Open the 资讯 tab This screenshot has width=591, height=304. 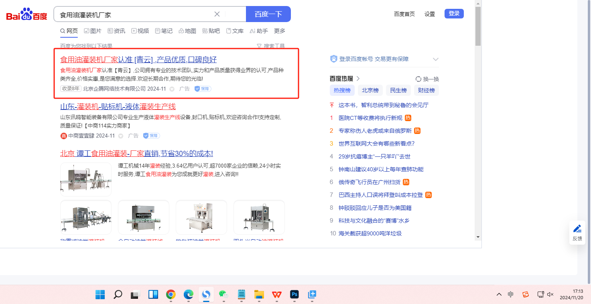pyautogui.click(x=116, y=31)
